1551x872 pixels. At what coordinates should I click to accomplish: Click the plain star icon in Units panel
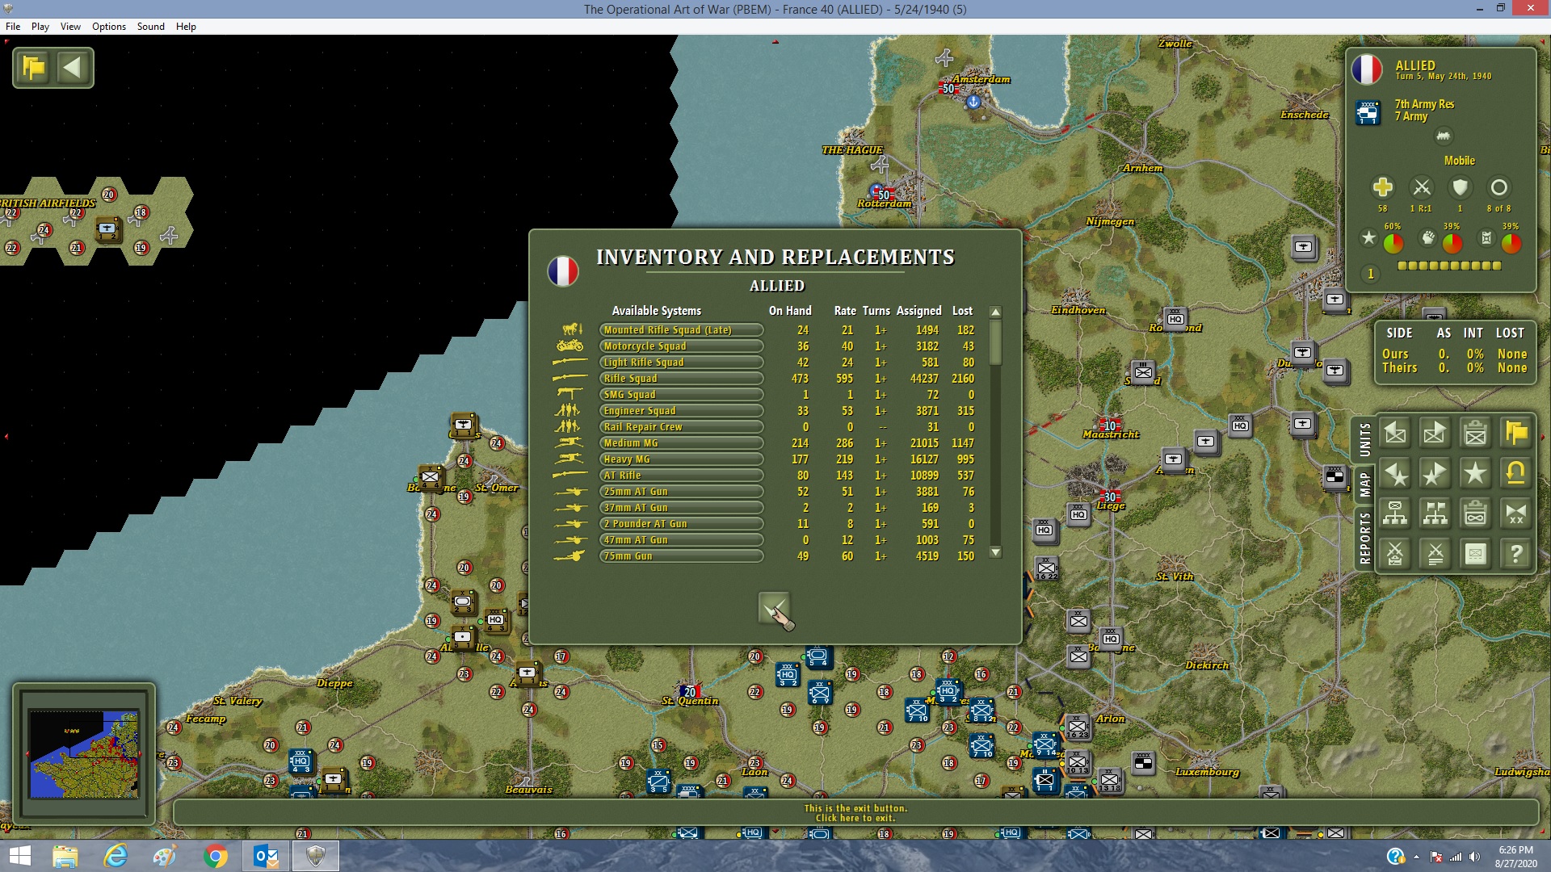click(1475, 473)
